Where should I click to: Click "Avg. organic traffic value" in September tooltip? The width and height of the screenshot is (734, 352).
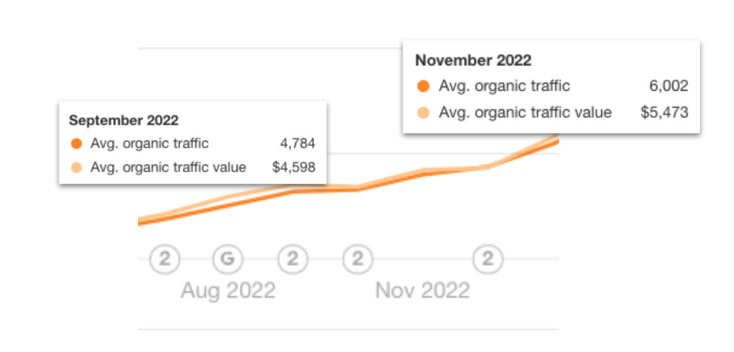168,167
